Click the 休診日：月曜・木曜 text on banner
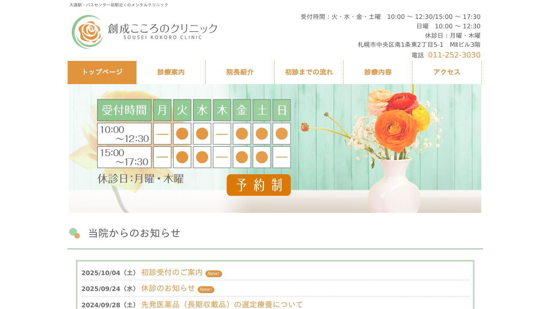Image resolution: width=550 pixels, height=309 pixels. (x=141, y=179)
